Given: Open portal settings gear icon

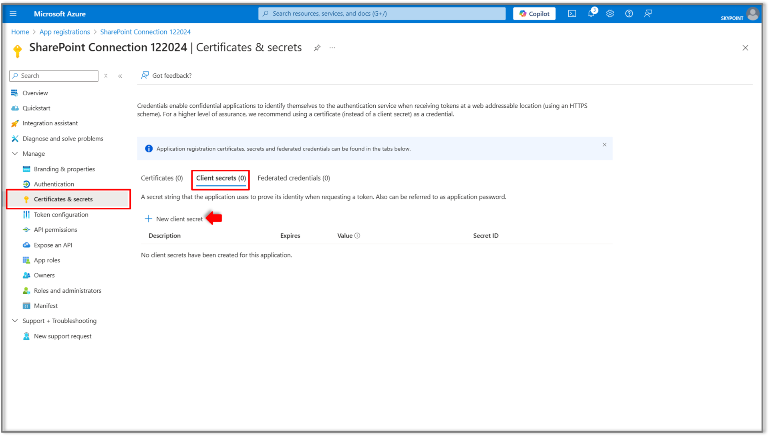Looking at the screenshot, I should (610, 14).
